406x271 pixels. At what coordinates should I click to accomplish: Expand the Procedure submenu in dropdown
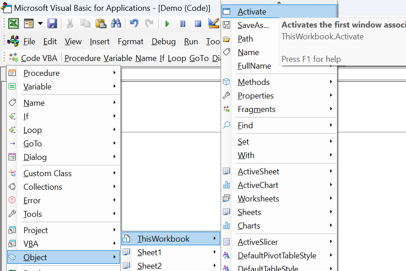click(64, 73)
